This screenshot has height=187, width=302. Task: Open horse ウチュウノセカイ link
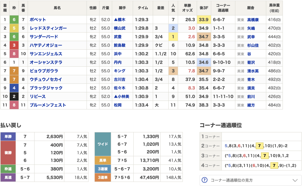pyautogui.click(x=46, y=79)
